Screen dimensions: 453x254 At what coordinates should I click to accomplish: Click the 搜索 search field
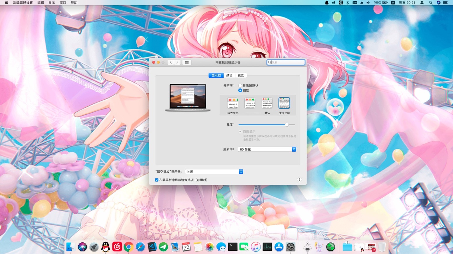click(x=286, y=62)
